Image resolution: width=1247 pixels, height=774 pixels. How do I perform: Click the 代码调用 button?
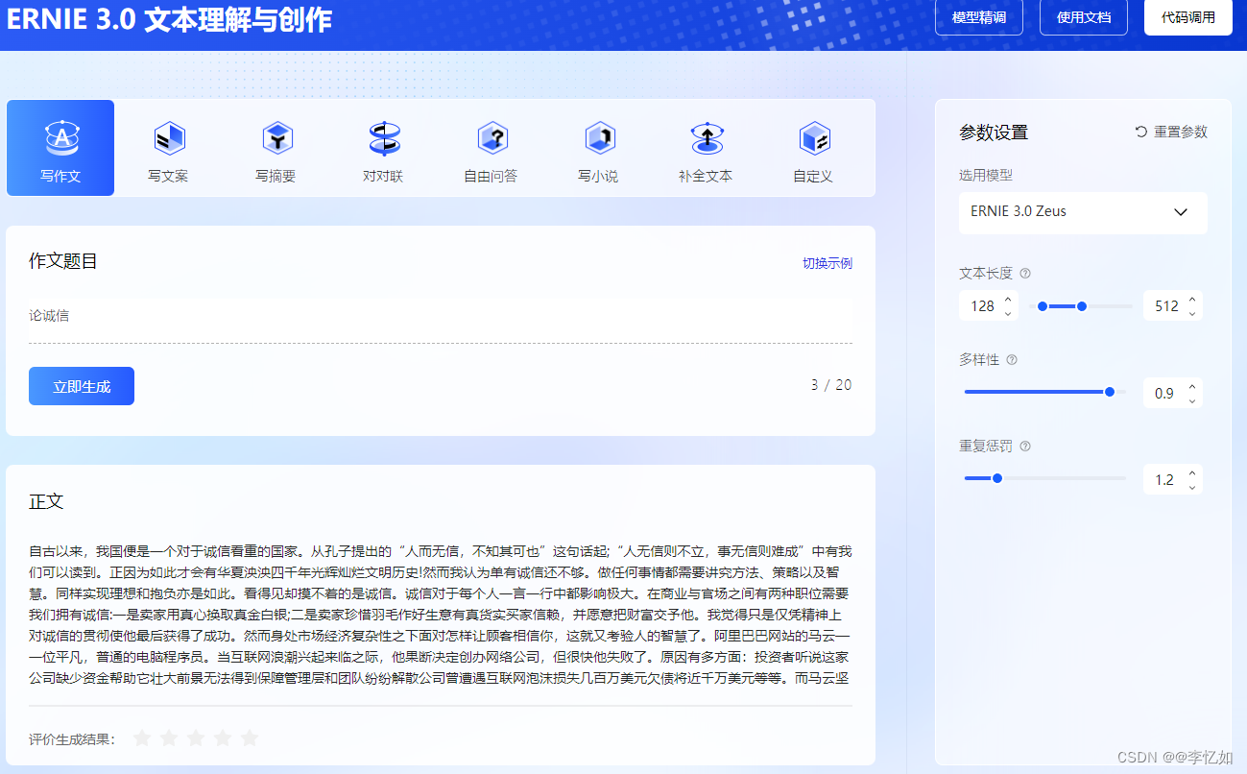pos(1188,17)
